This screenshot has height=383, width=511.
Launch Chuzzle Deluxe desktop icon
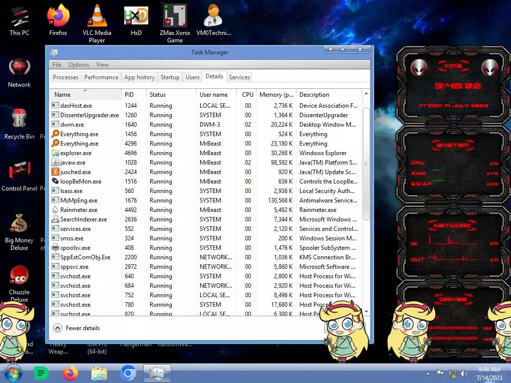pyautogui.click(x=19, y=284)
